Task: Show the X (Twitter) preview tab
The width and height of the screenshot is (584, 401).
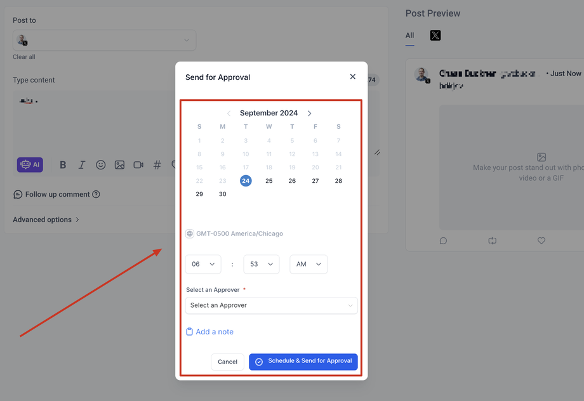Action: [x=435, y=36]
